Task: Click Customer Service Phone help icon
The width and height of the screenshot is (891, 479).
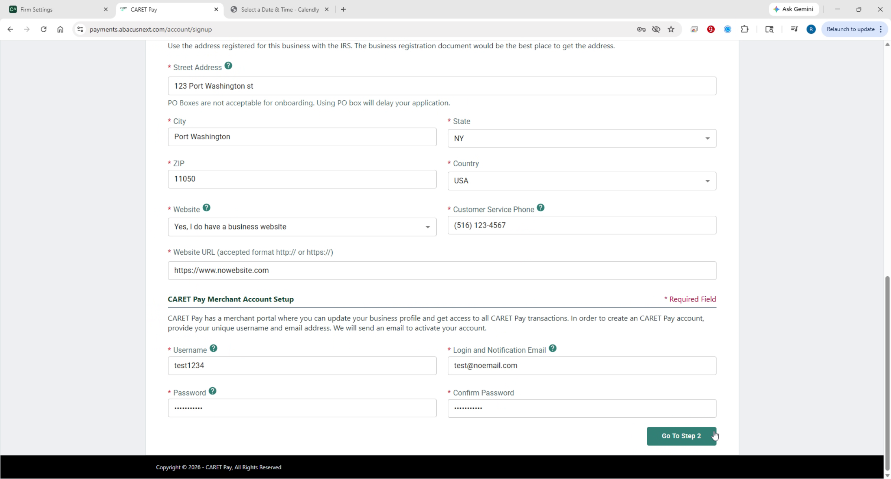Action: tap(541, 208)
